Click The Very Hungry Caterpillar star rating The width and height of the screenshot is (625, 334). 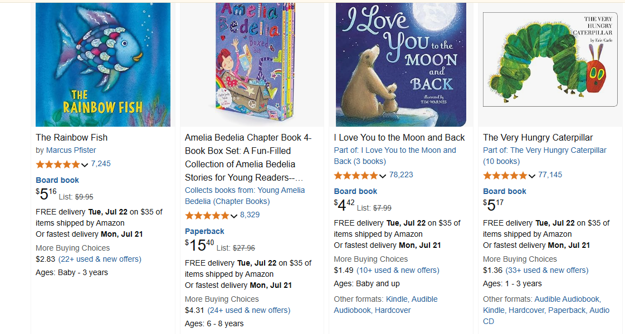tap(505, 175)
